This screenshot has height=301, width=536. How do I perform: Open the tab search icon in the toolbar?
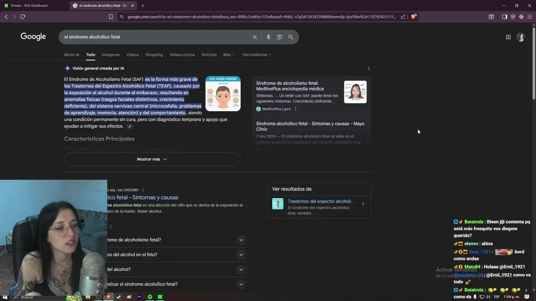pos(491,17)
